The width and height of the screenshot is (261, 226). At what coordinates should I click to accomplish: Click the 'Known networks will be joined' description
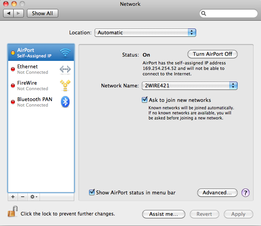(x=191, y=113)
